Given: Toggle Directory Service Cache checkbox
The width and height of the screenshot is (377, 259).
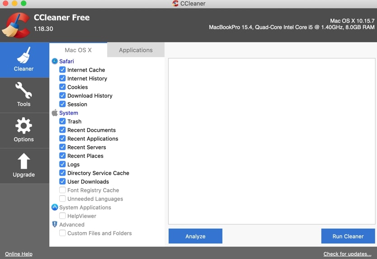Looking at the screenshot, I should [x=62, y=173].
